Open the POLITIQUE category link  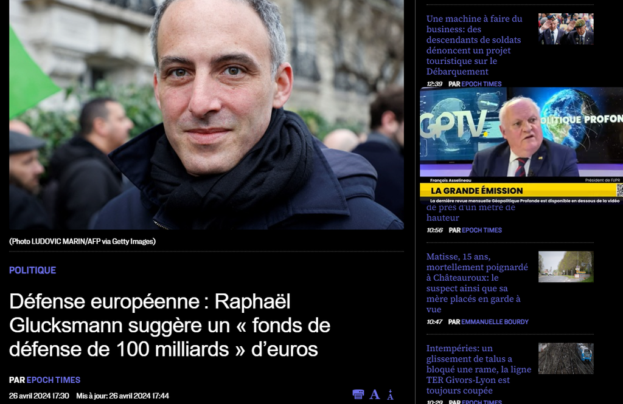pos(33,270)
